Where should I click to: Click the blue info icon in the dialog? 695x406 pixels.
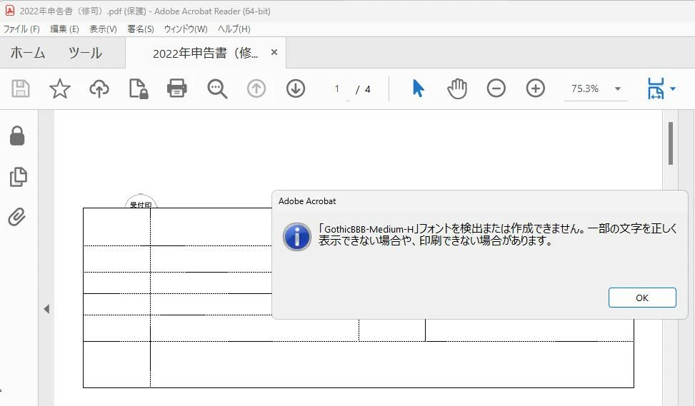point(297,236)
